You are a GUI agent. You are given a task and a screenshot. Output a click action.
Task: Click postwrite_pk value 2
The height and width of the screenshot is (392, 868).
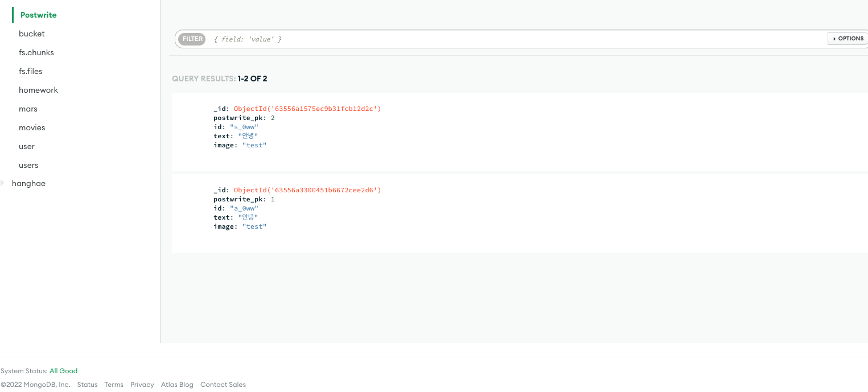(273, 118)
